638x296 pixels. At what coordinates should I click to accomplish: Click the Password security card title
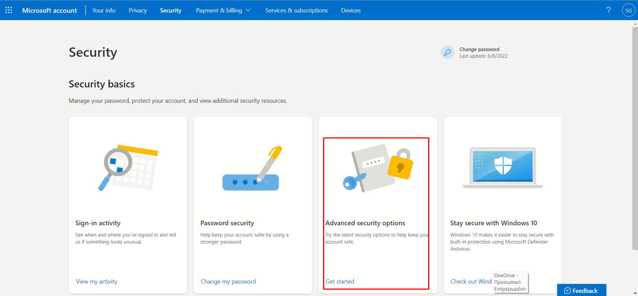coord(227,223)
